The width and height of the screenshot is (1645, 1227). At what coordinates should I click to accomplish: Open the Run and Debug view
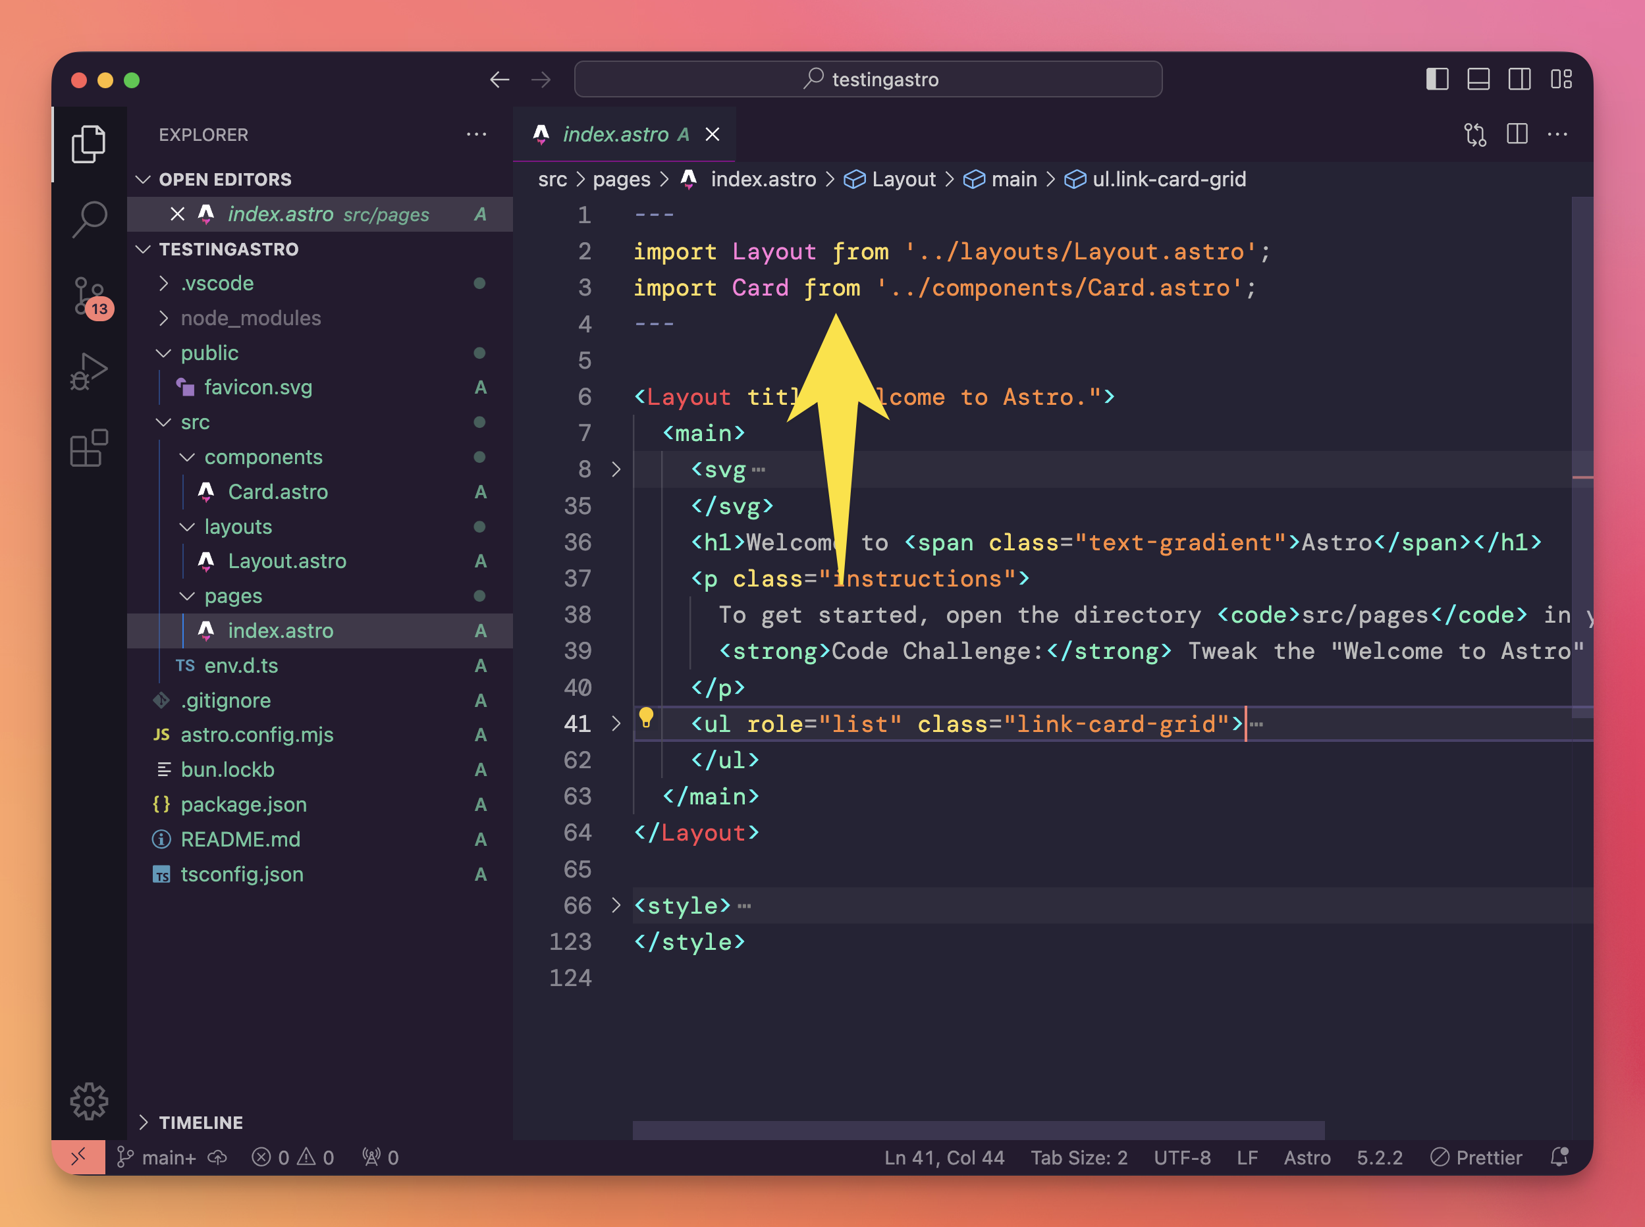89,371
